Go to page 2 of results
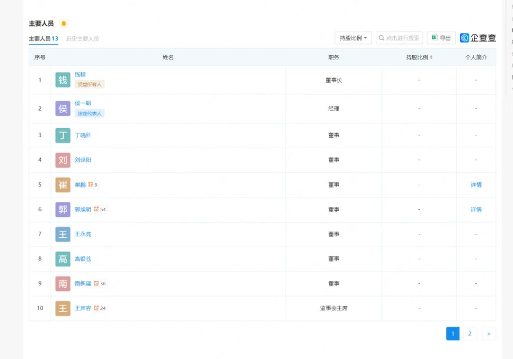Image resolution: width=513 pixels, height=359 pixels. (x=469, y=333)
